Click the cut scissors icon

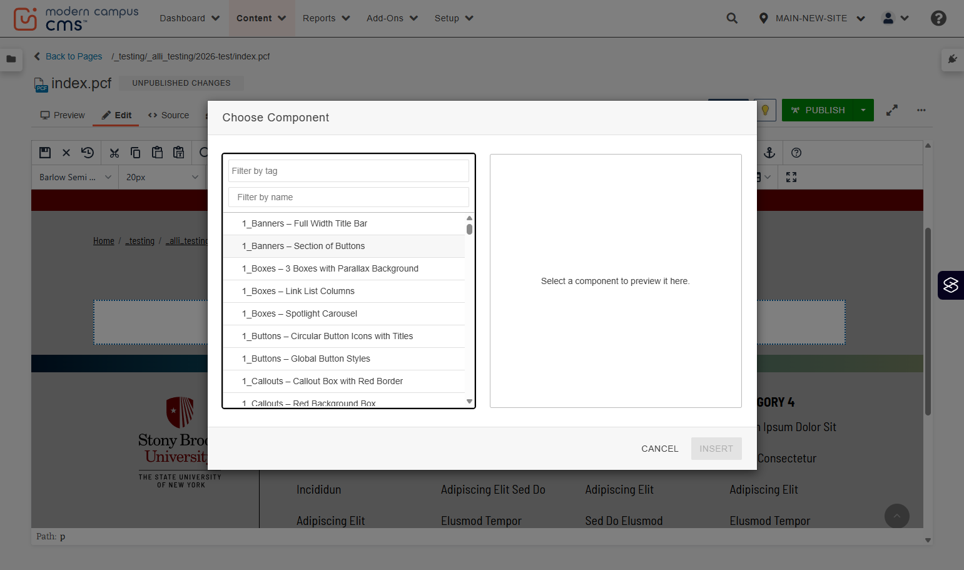(x=114, y=153)
